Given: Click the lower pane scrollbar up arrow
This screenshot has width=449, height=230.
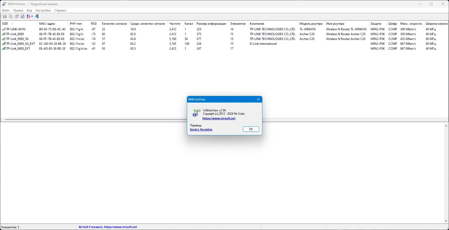Looking at the screenshot, I should click(x=446, y=126).
